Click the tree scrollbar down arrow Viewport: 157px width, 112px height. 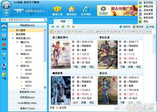45,87
